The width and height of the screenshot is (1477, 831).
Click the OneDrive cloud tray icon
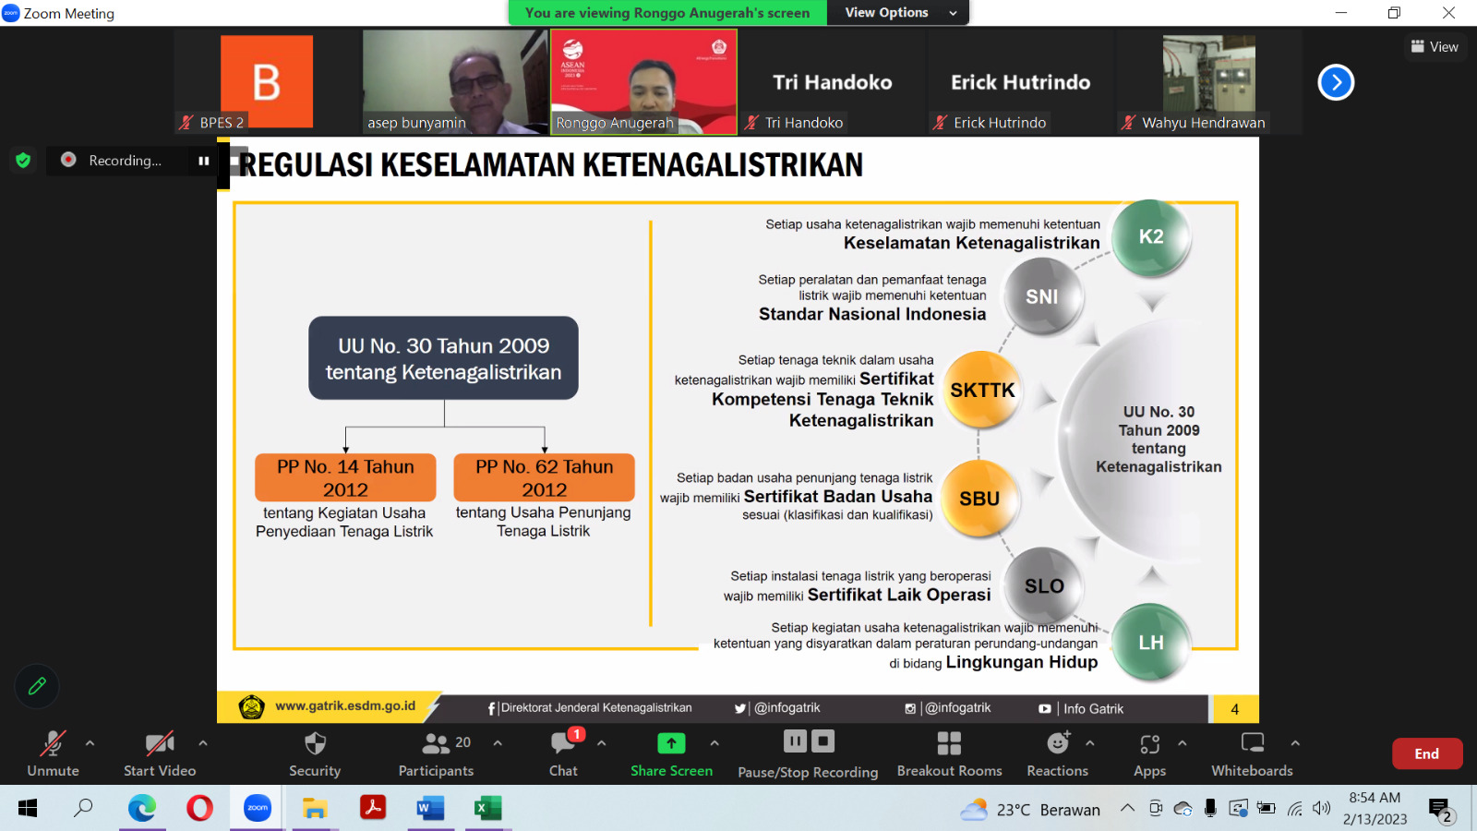1183,809
